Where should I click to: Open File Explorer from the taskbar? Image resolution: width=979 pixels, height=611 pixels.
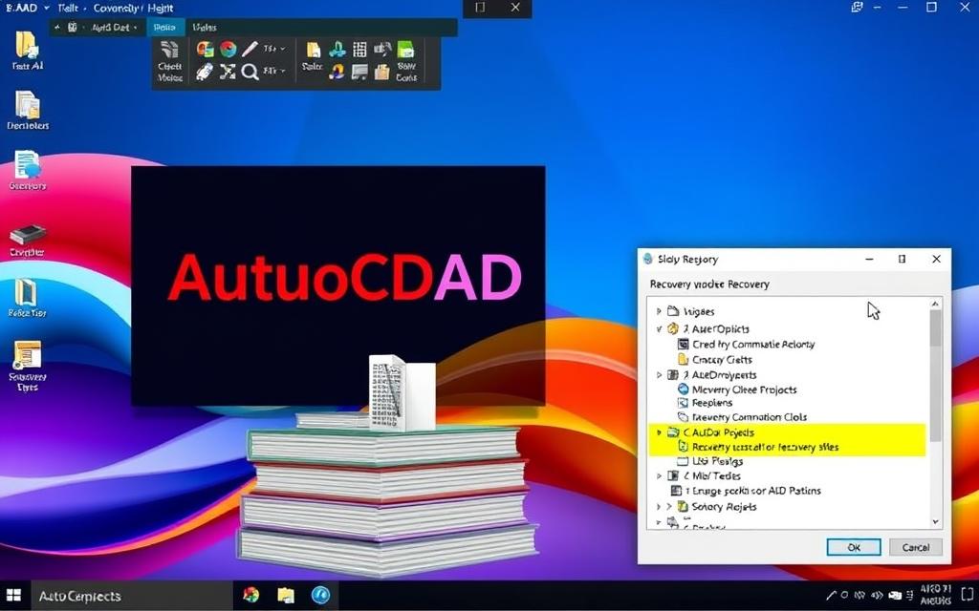tap(285, 596)
